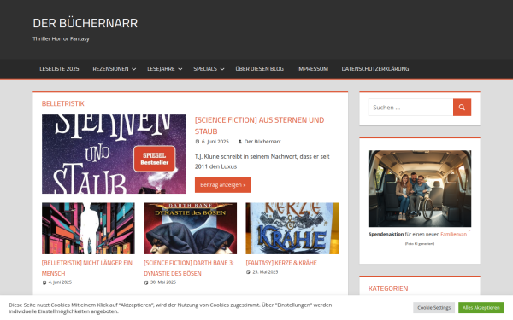This screenshot has height=320, width=513.
Task: Expand the Rezensionen menu chevron
Action: pyautogui.click(x=134, y=69)
